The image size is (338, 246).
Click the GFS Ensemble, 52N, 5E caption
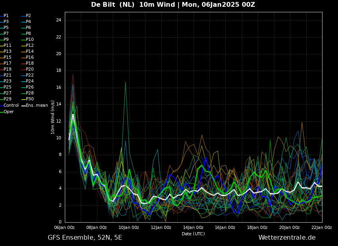(x=85, y=238)
